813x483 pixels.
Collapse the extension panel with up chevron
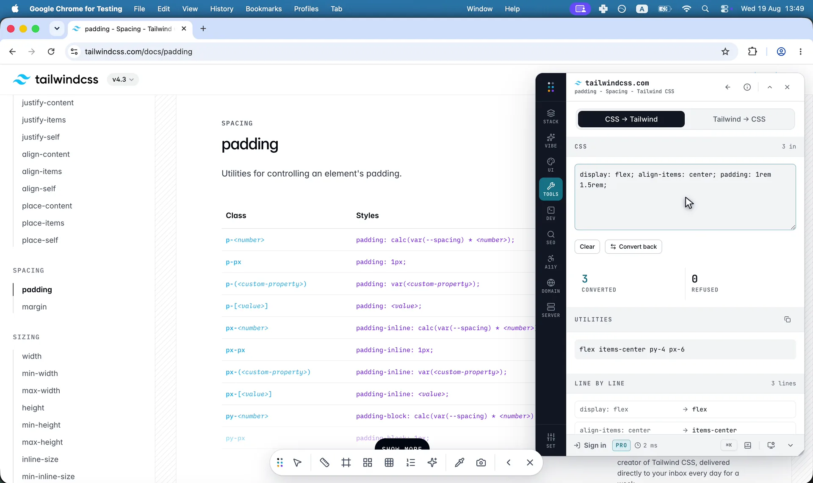click(x=770, y=87)
